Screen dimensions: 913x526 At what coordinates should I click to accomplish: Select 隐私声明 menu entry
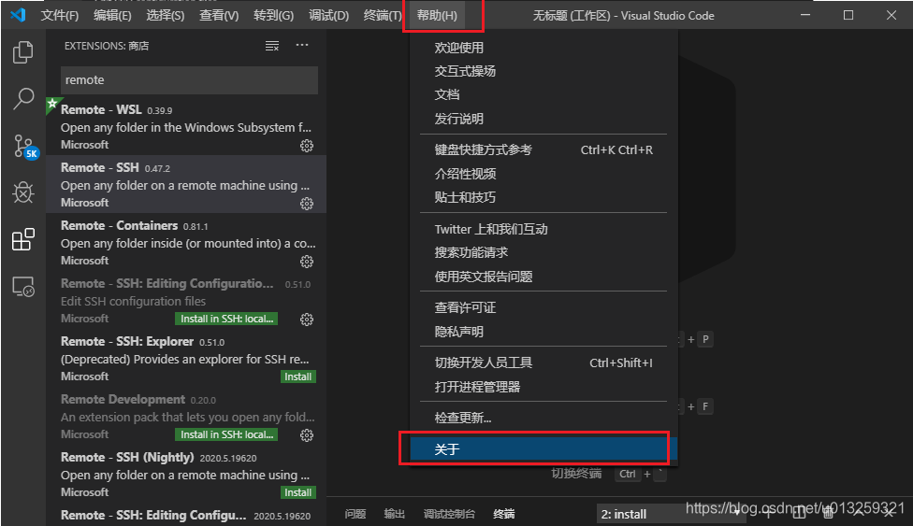543,332
